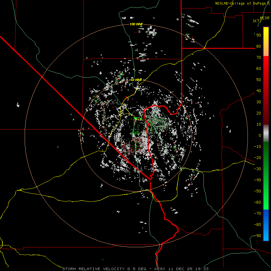Select the 90 value on velocity scale
This screenshot has height=271, width=271.
[x=259, y=35]
